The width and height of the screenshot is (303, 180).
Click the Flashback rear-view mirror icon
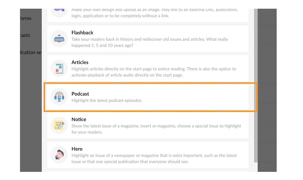pyautogui.click(x=59, y=39)
